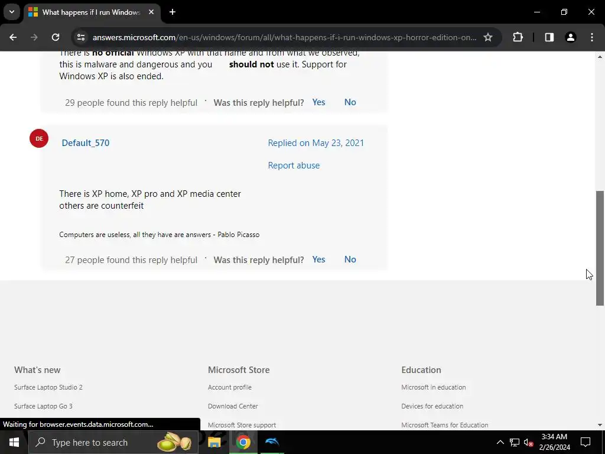This screenshot has width=605, height=454.
Task: Click the page vertical scrollbar thumb
Action: click(x=600, y=248)
